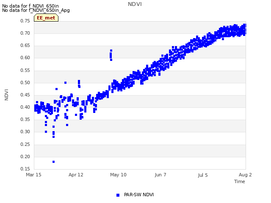Click the Aug 2 x-axis tick label
The image size is (271, 203).
click(x=245, y=175)
